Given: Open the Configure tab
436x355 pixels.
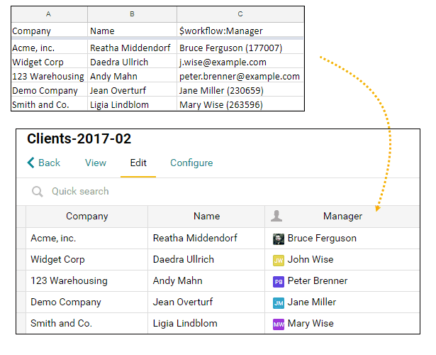Looking at the screenshot, I should (191, 163).
